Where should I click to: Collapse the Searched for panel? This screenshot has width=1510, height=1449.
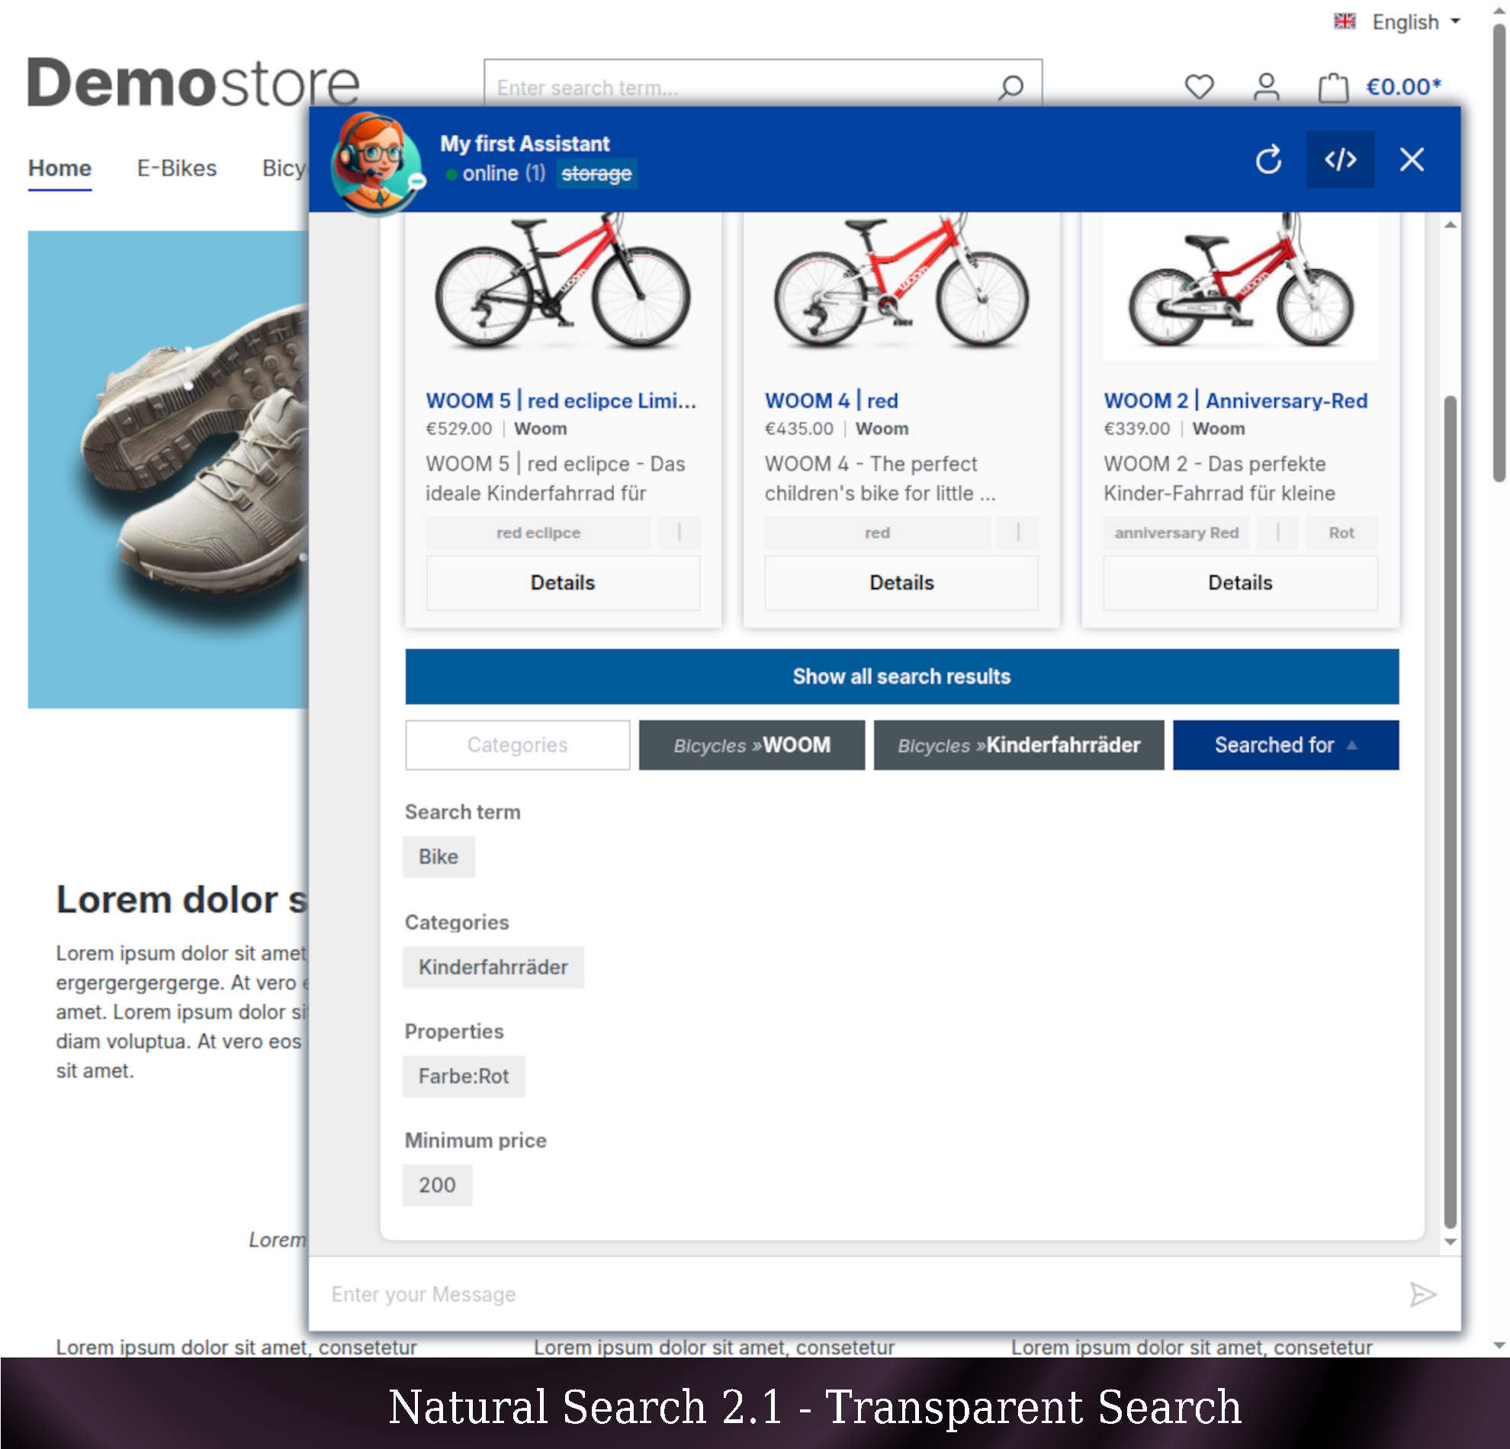point(1285,745)
